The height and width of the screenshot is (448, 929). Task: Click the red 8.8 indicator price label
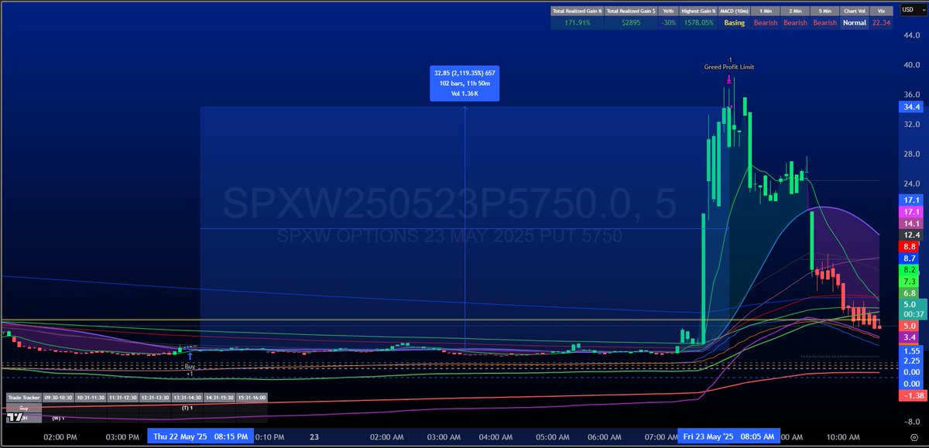(910, 246)
